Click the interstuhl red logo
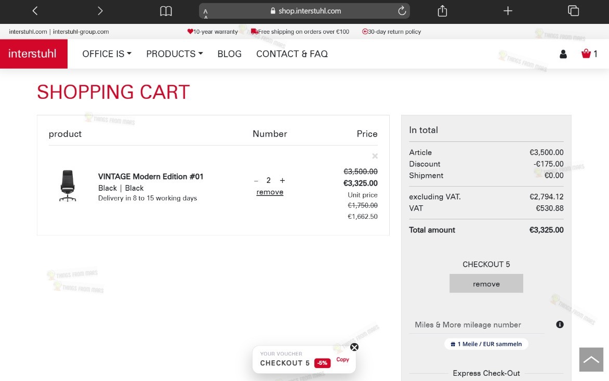The height and width of the screenshot is (381, 609). click(x=33, y=54)
